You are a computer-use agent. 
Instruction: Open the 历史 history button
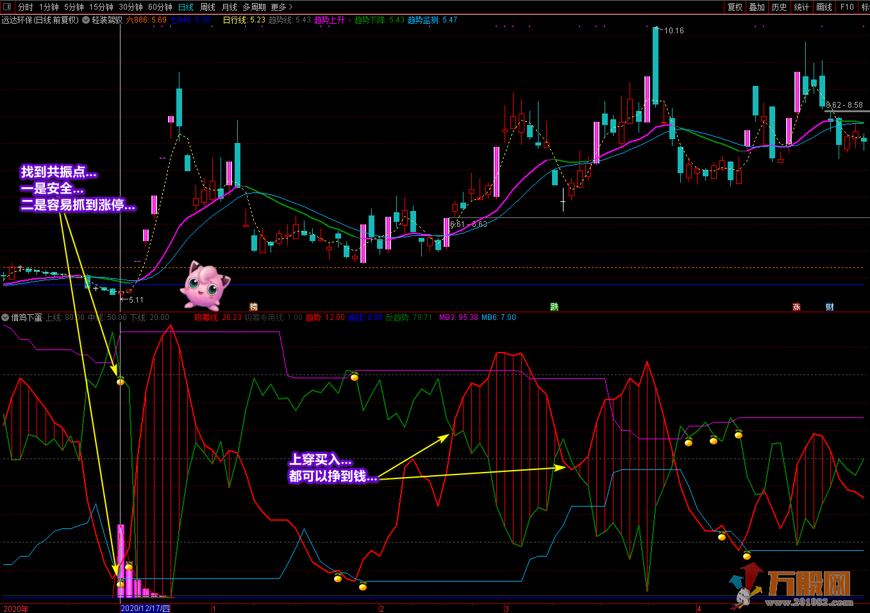click(x=779, y=7)
